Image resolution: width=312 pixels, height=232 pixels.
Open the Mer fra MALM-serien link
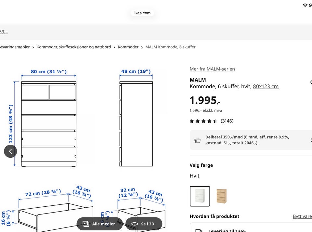(x=212, y=69)
